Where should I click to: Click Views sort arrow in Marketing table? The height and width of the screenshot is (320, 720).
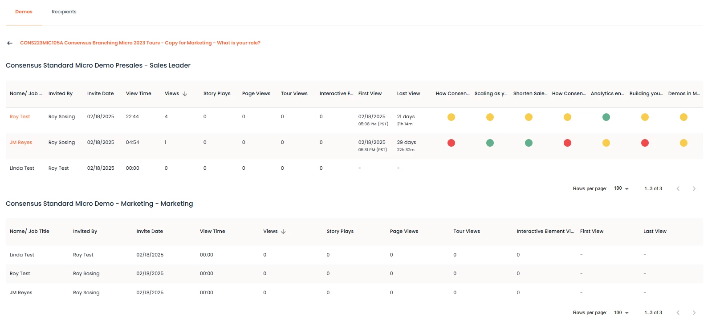[283, 232]
